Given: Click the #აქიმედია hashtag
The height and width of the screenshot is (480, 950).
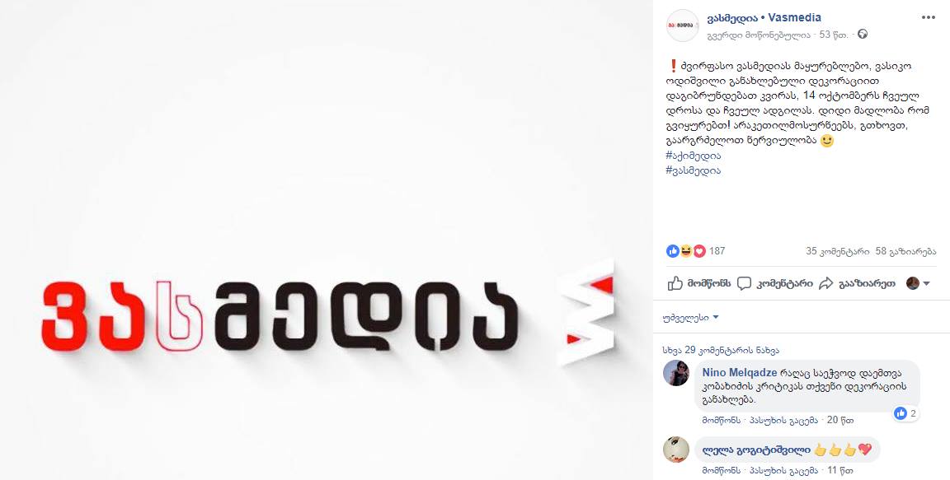Looking at the screenshot, I should click(x=693, y=156).
